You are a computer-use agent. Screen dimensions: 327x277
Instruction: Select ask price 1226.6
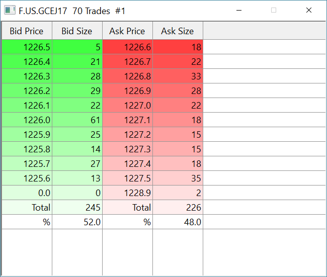tap(127, 47)
